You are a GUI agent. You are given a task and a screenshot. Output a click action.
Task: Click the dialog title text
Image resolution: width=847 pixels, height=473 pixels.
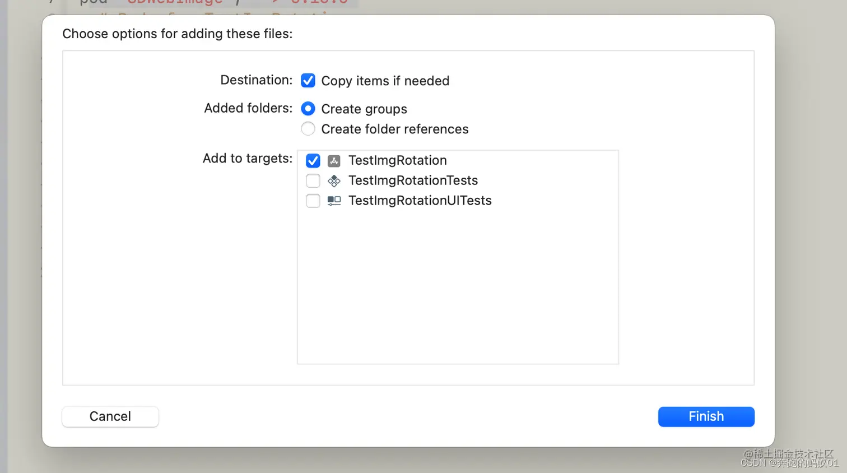click(177, 34)
